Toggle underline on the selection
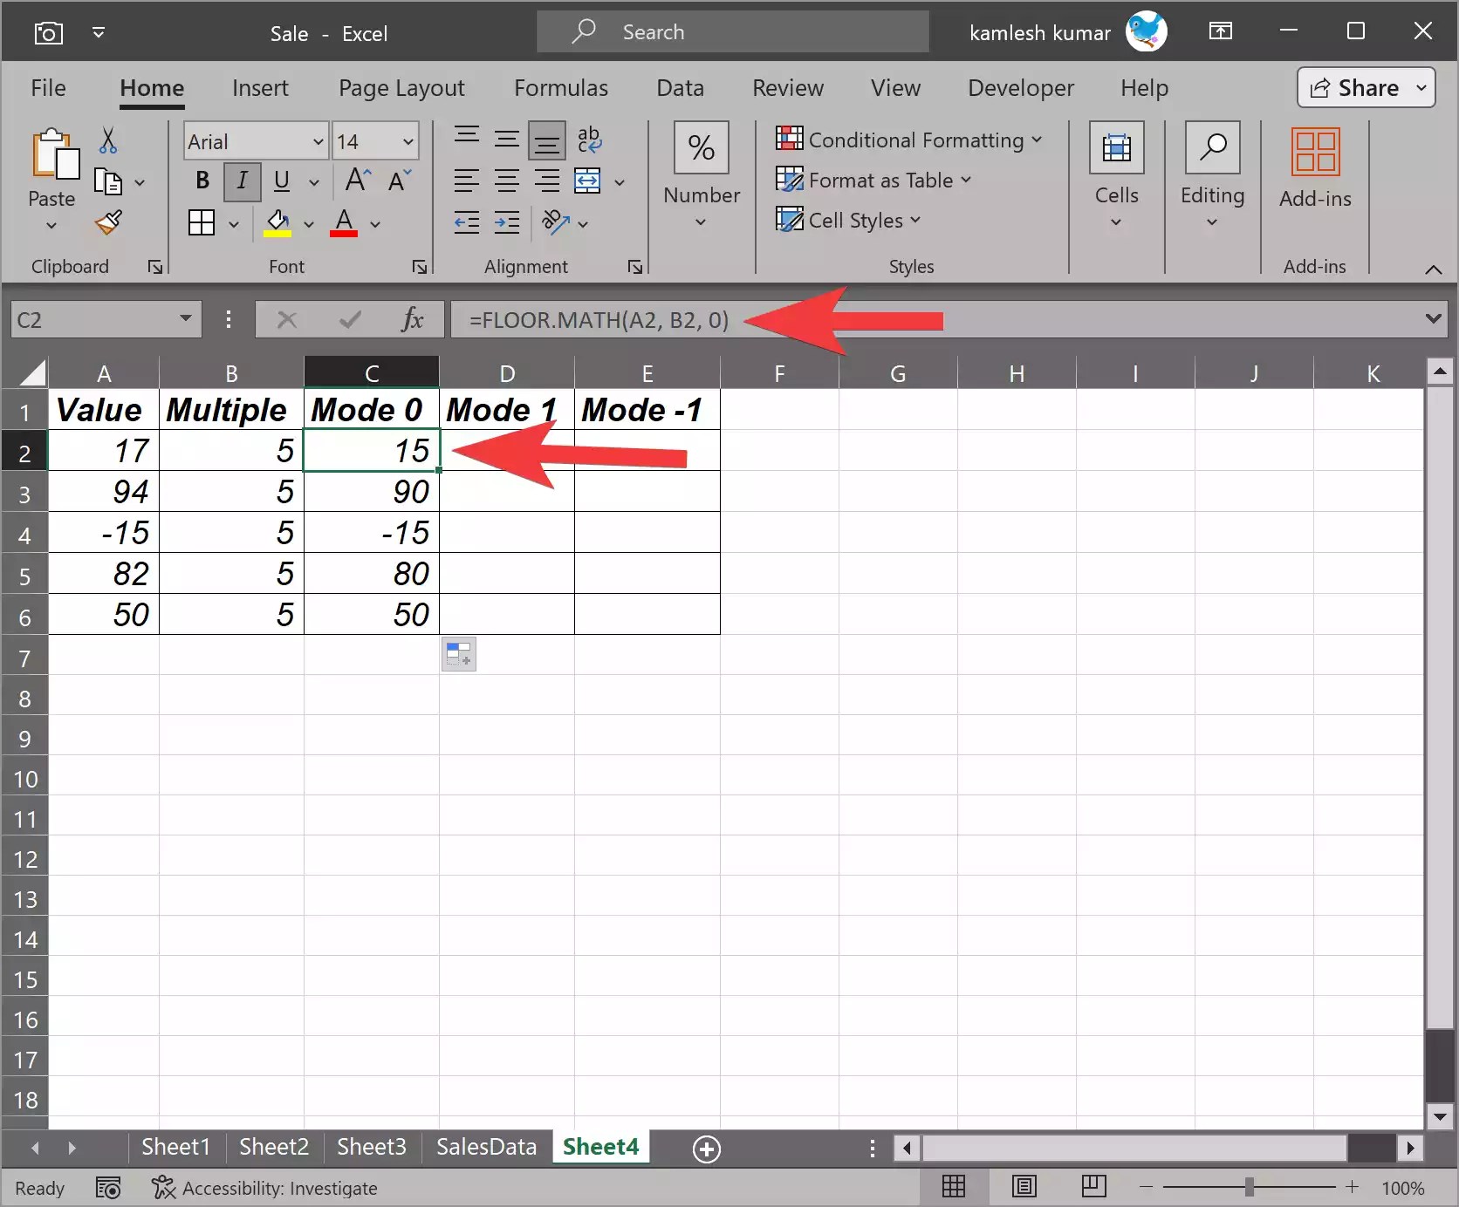This screenshot has height=1207, width=1459. 281,181
